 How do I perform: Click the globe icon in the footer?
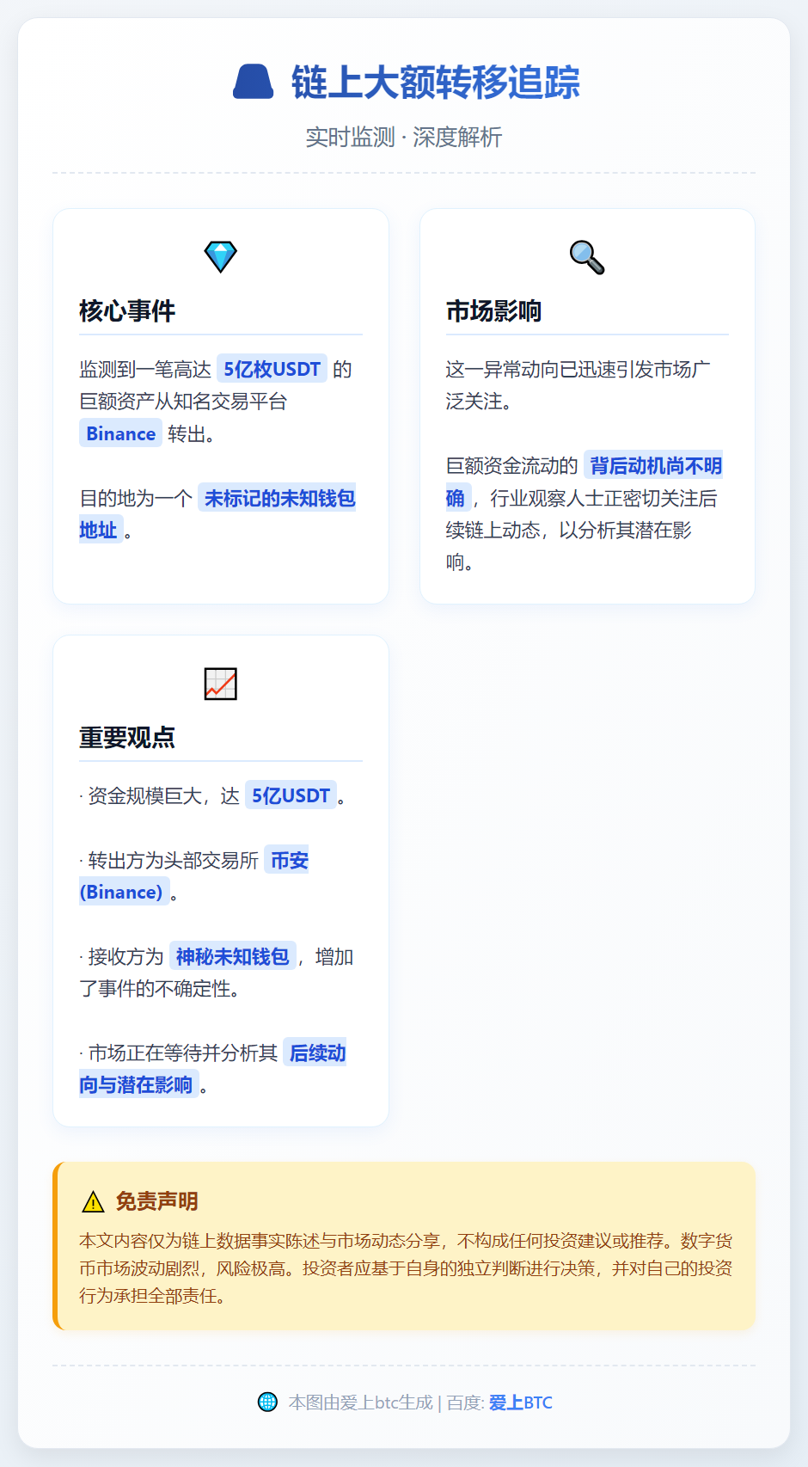[268, 1402]
